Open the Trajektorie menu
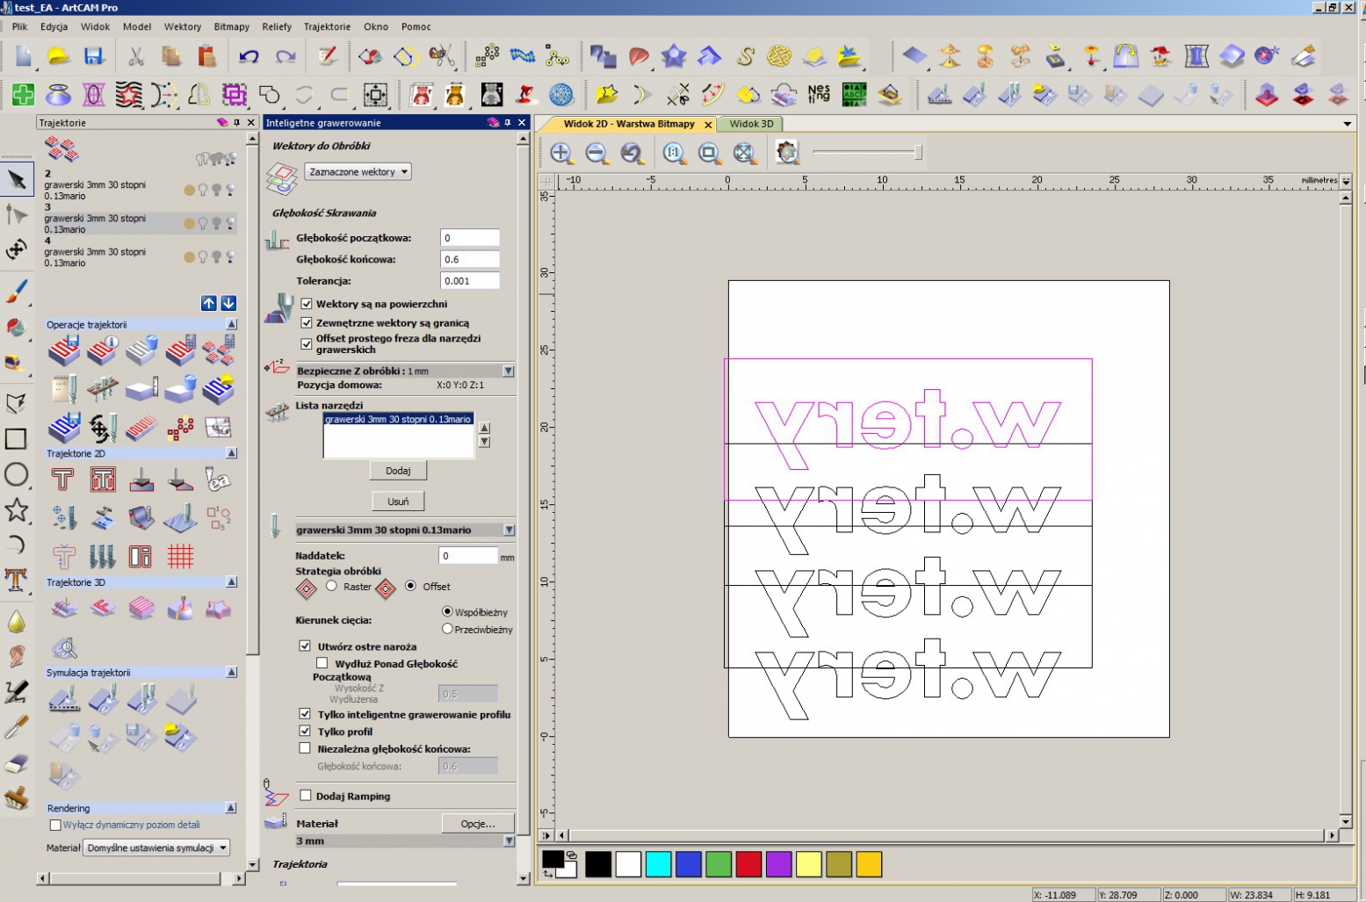 click(327, 26)
